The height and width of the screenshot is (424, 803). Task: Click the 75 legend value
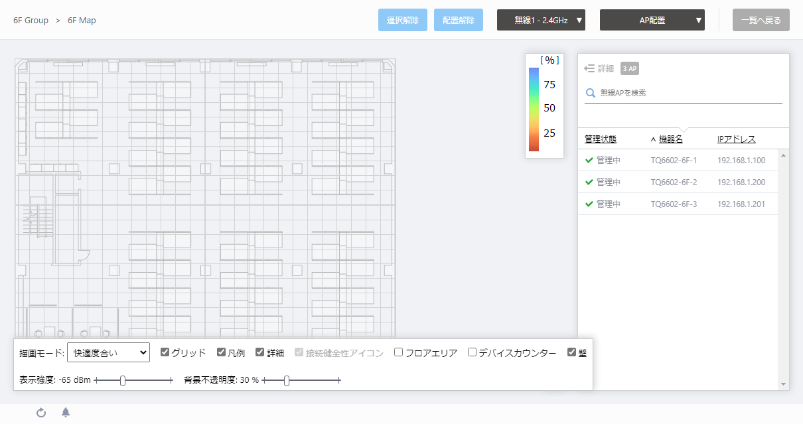pos(549,84)
